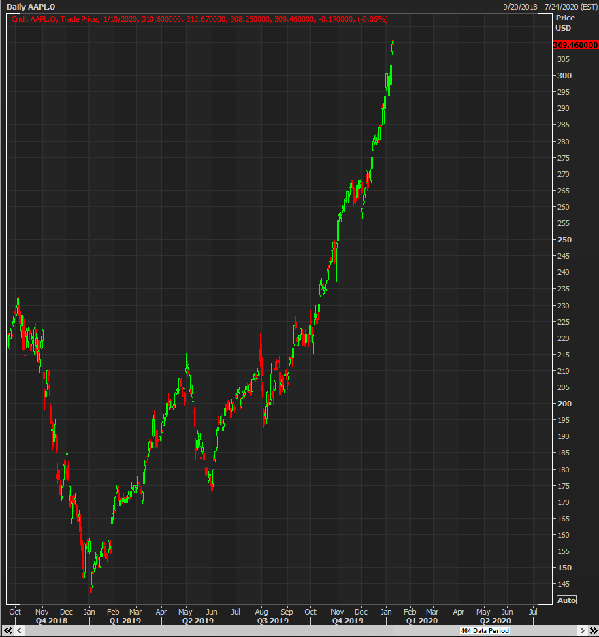The width and height of the screenshot is (599, 637).
Task: Click the 145 price axis label
Action: [x=564, y=584]
